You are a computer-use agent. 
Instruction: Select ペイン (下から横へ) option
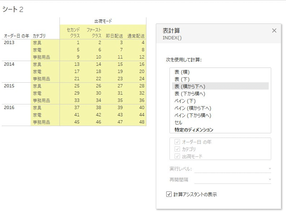pos(220,115)
